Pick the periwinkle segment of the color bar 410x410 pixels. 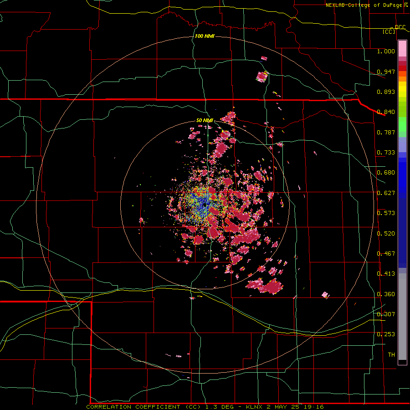point(402,144)
